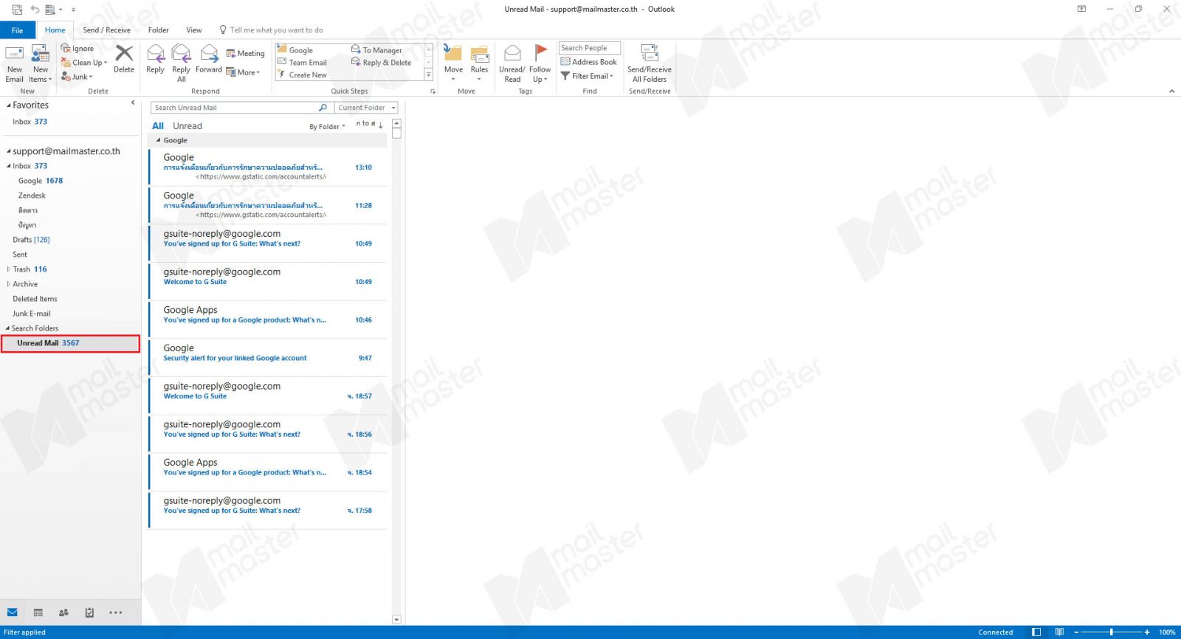The image size is (1181, 639).
Task: Run the Google quick step
Action: click(295, 50)
